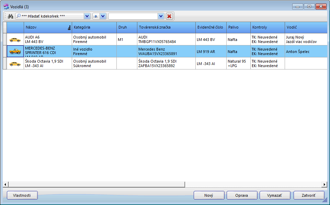Select the Mercedes-Benz Sprinter truck icon
The width and height of the screenshot is (330, 205).
pos(15,51)
